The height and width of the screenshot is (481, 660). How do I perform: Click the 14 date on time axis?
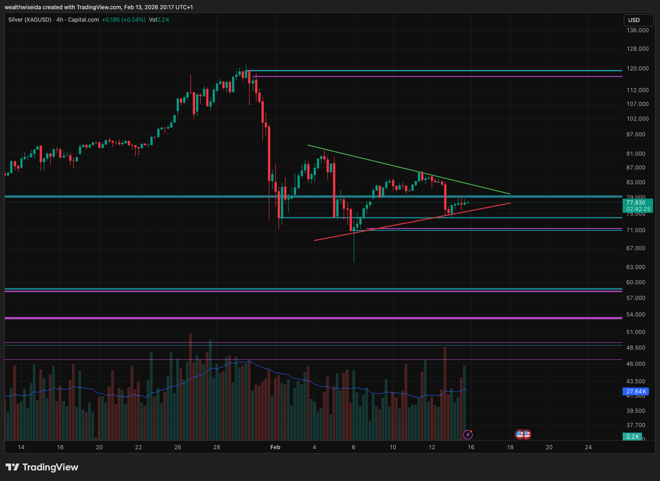pyautogui.click(x=20, y=447)
